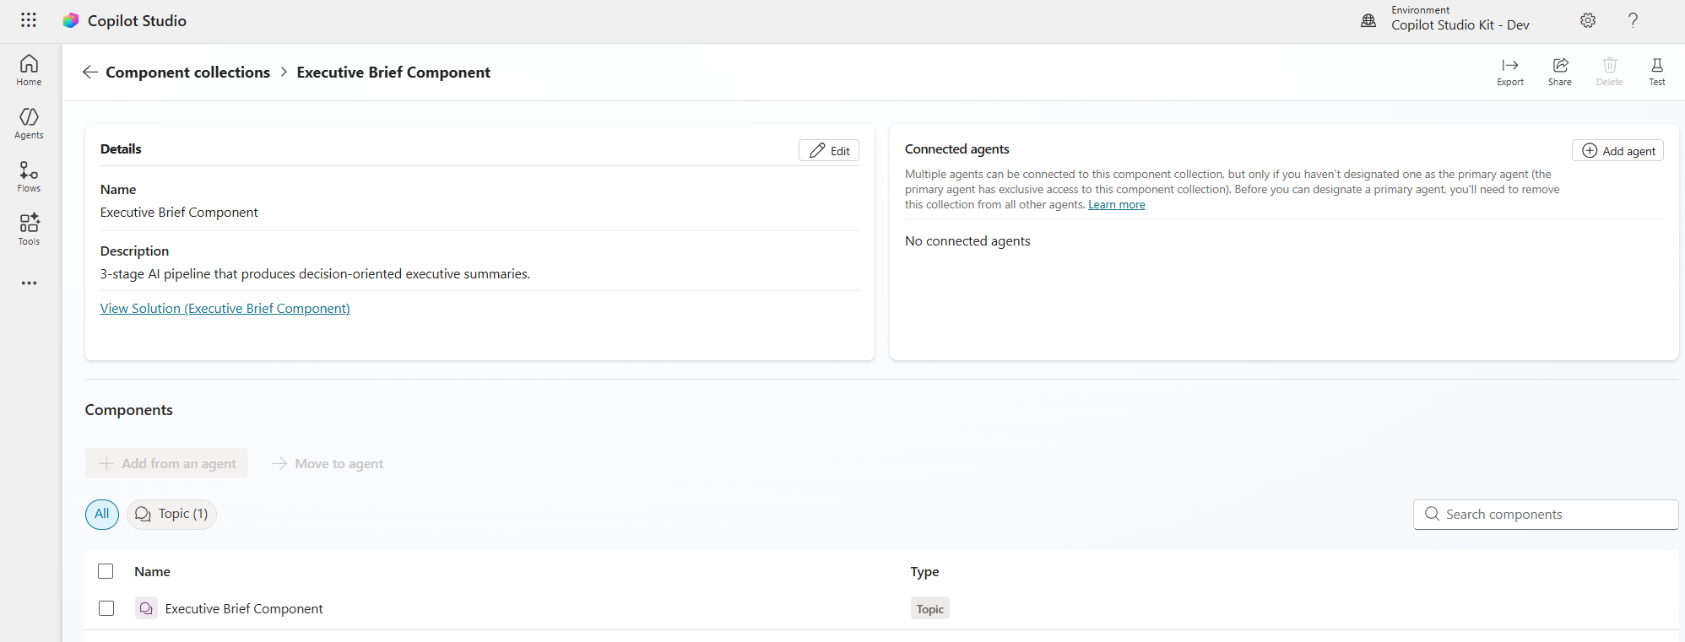Viewport: 1685px width, 642px height.
Task: Open View Solution (Executive Brief Component) link
Action: point(225,309)
